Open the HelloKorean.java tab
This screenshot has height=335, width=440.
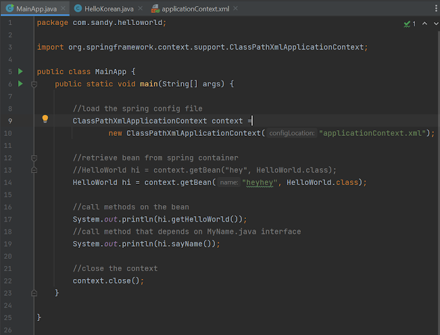[x=109, y=9]
